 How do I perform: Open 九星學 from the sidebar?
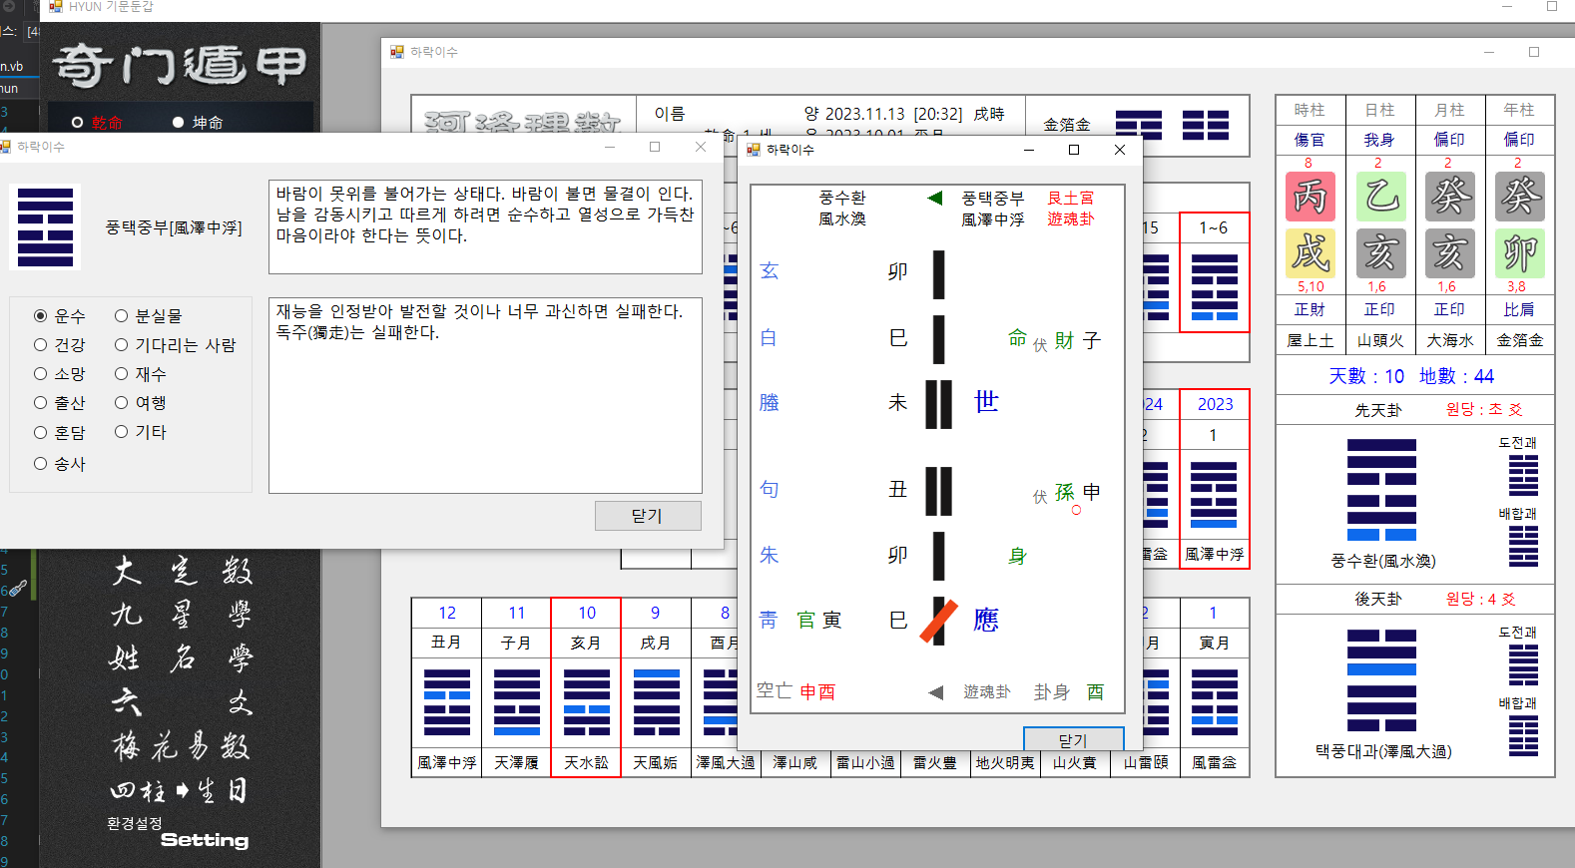[182, 615]
